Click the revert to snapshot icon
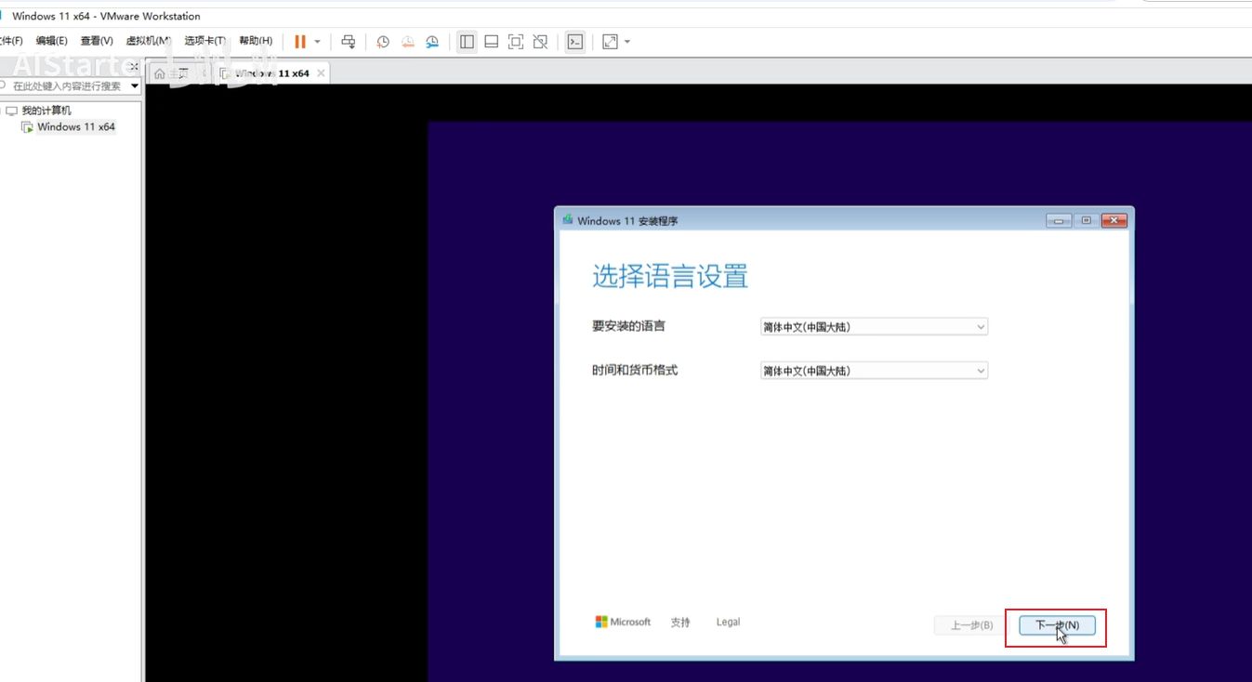The height and width of the screenshot is (682, 1252). (407, 42)
